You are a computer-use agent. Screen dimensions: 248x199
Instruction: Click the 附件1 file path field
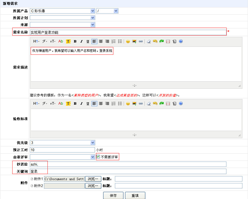64,179
